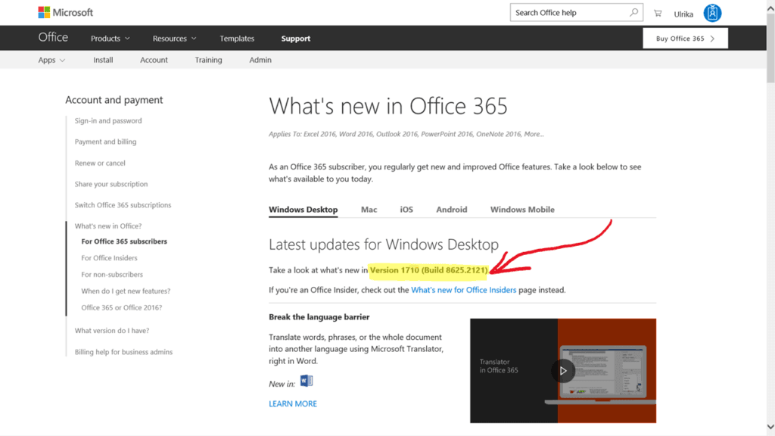Type in the Search Office help field

tap(569, 13)
